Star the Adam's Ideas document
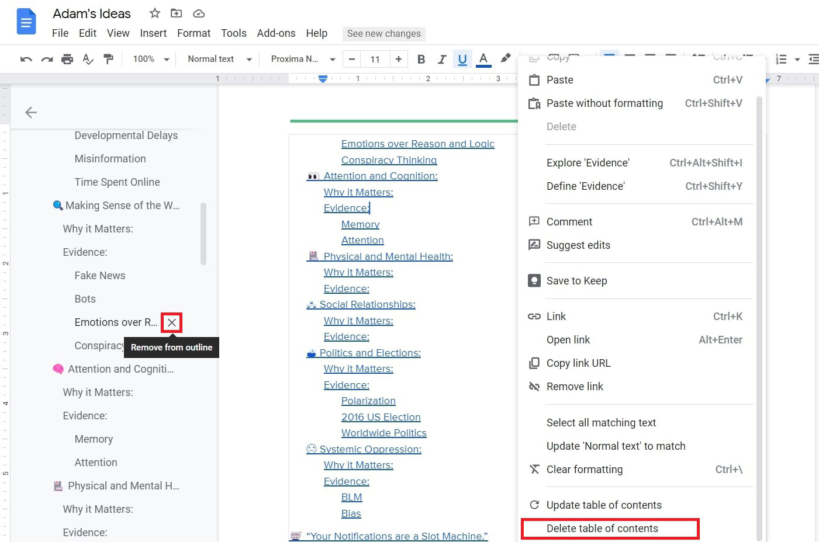This screenshot has height=542, width=819. (154, 13)
